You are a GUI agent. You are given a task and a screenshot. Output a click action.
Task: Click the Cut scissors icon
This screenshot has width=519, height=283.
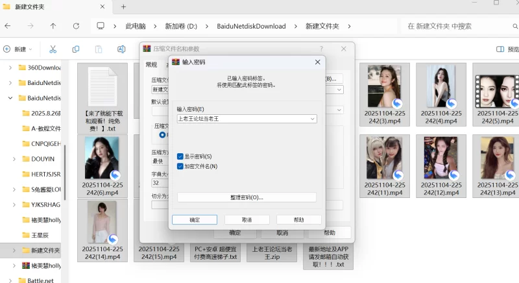53,49
